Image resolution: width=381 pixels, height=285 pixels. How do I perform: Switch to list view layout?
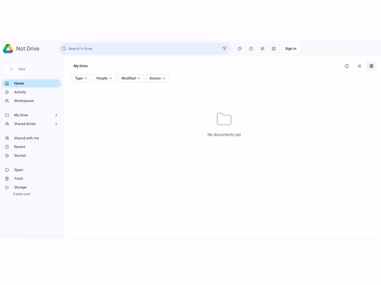click(359, 66)
